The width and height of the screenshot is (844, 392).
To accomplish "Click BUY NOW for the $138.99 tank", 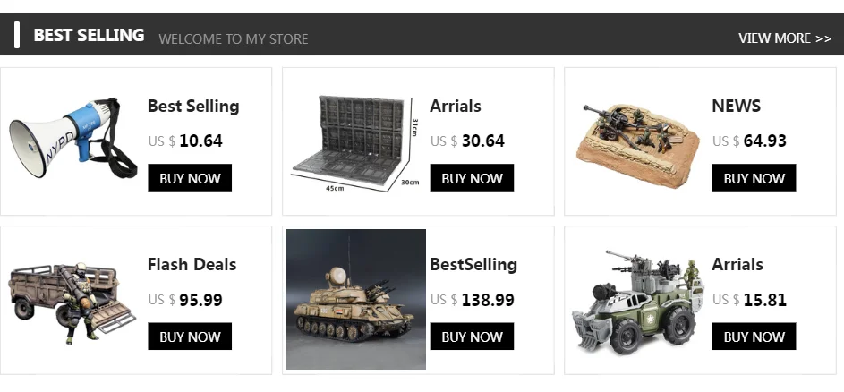I will tap(472, 337).
